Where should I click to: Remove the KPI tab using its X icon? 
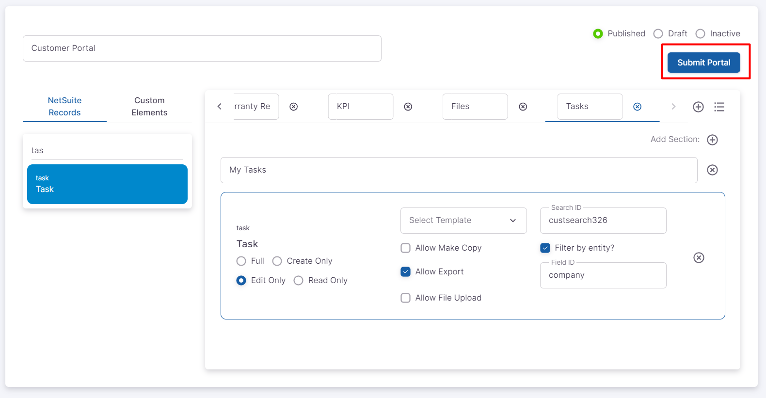pyautogui.click(x=408, y=107)
